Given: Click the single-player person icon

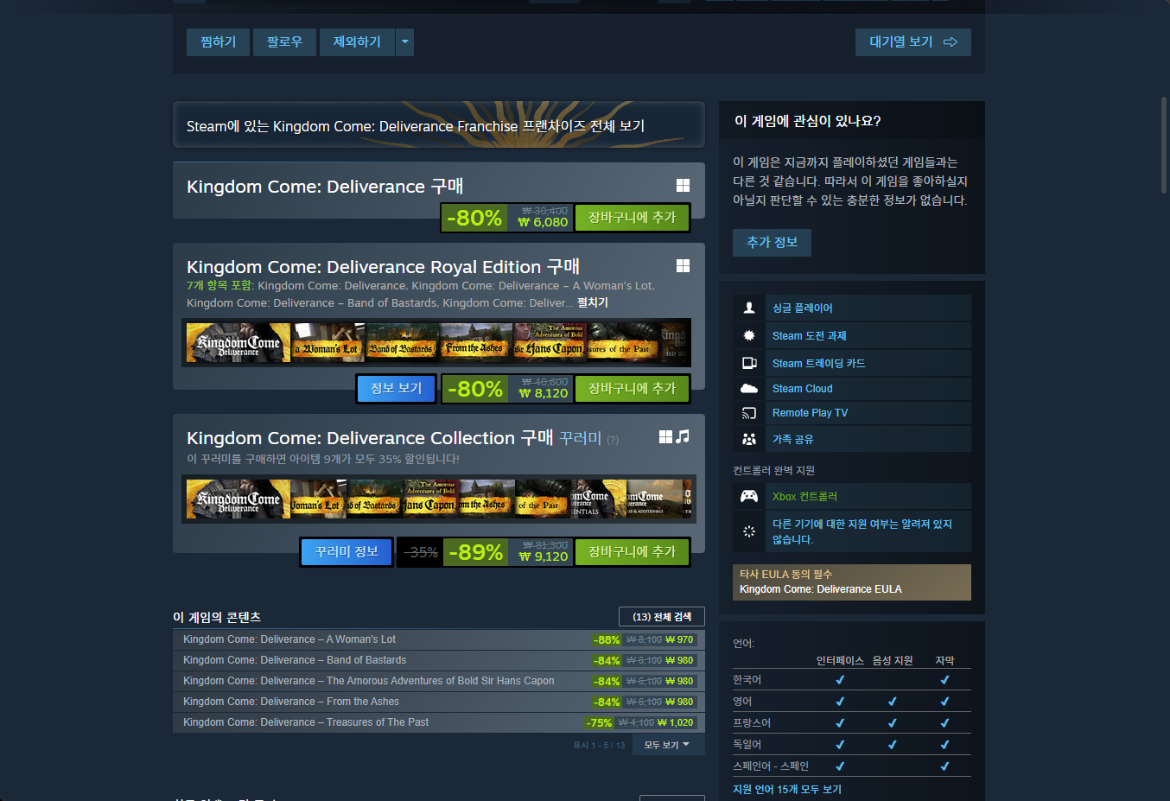Looking at the screenshot, I should (749, 308).
